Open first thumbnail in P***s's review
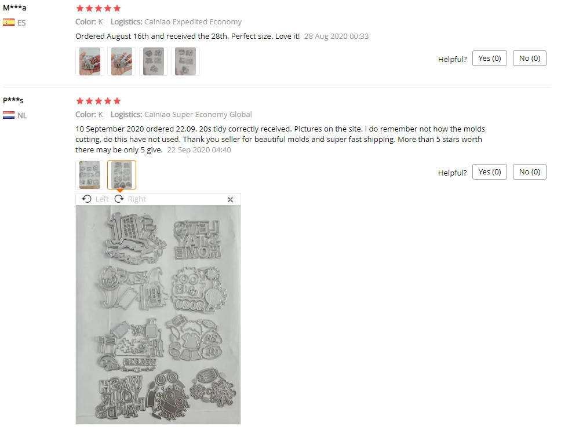This screenshot has width=561, height=427. (x=90, y=175)
